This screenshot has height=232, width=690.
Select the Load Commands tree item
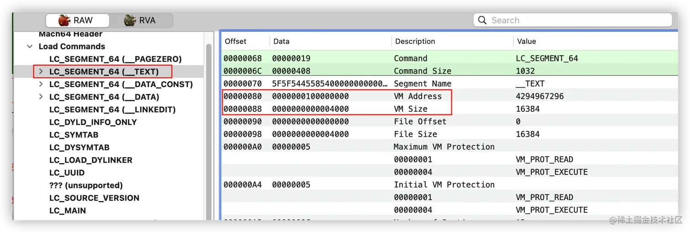tap(72, 46)
